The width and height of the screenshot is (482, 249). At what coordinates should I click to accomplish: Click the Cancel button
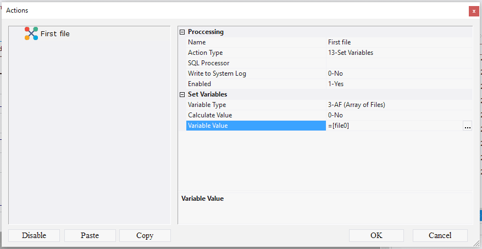[440, 235]
